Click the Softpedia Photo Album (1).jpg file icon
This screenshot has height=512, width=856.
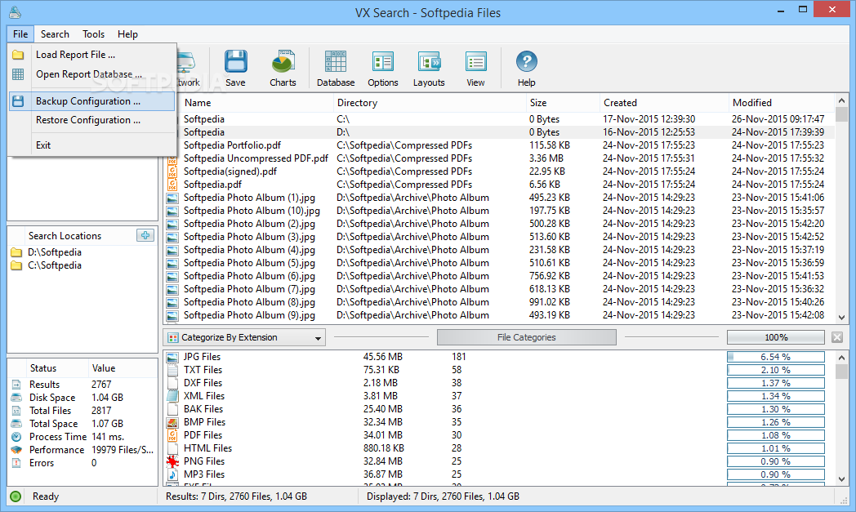point(172,198)
